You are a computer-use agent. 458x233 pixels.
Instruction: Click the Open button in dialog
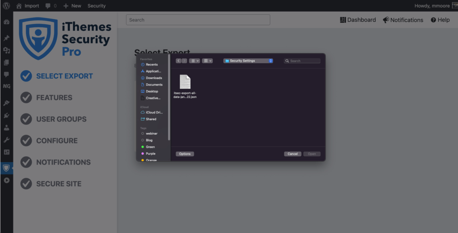click(x=312, y=154)
